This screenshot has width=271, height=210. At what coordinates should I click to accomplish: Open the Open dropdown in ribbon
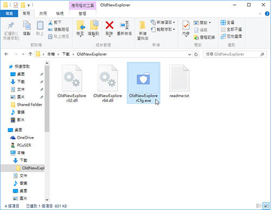pos(202,23)
